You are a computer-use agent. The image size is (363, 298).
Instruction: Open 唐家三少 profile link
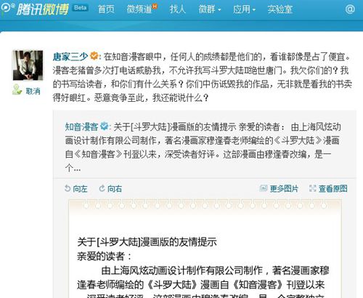(x=70, y=57)
